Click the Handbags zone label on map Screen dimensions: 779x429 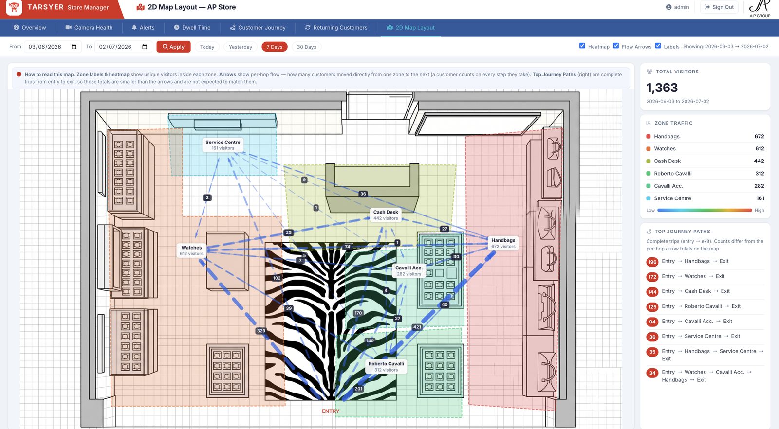[x=503, y=243]
